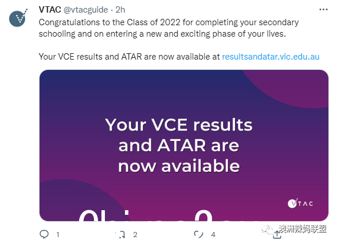Click the retweet arrows icon
337x244 pixels.
(x=121, y=235)
